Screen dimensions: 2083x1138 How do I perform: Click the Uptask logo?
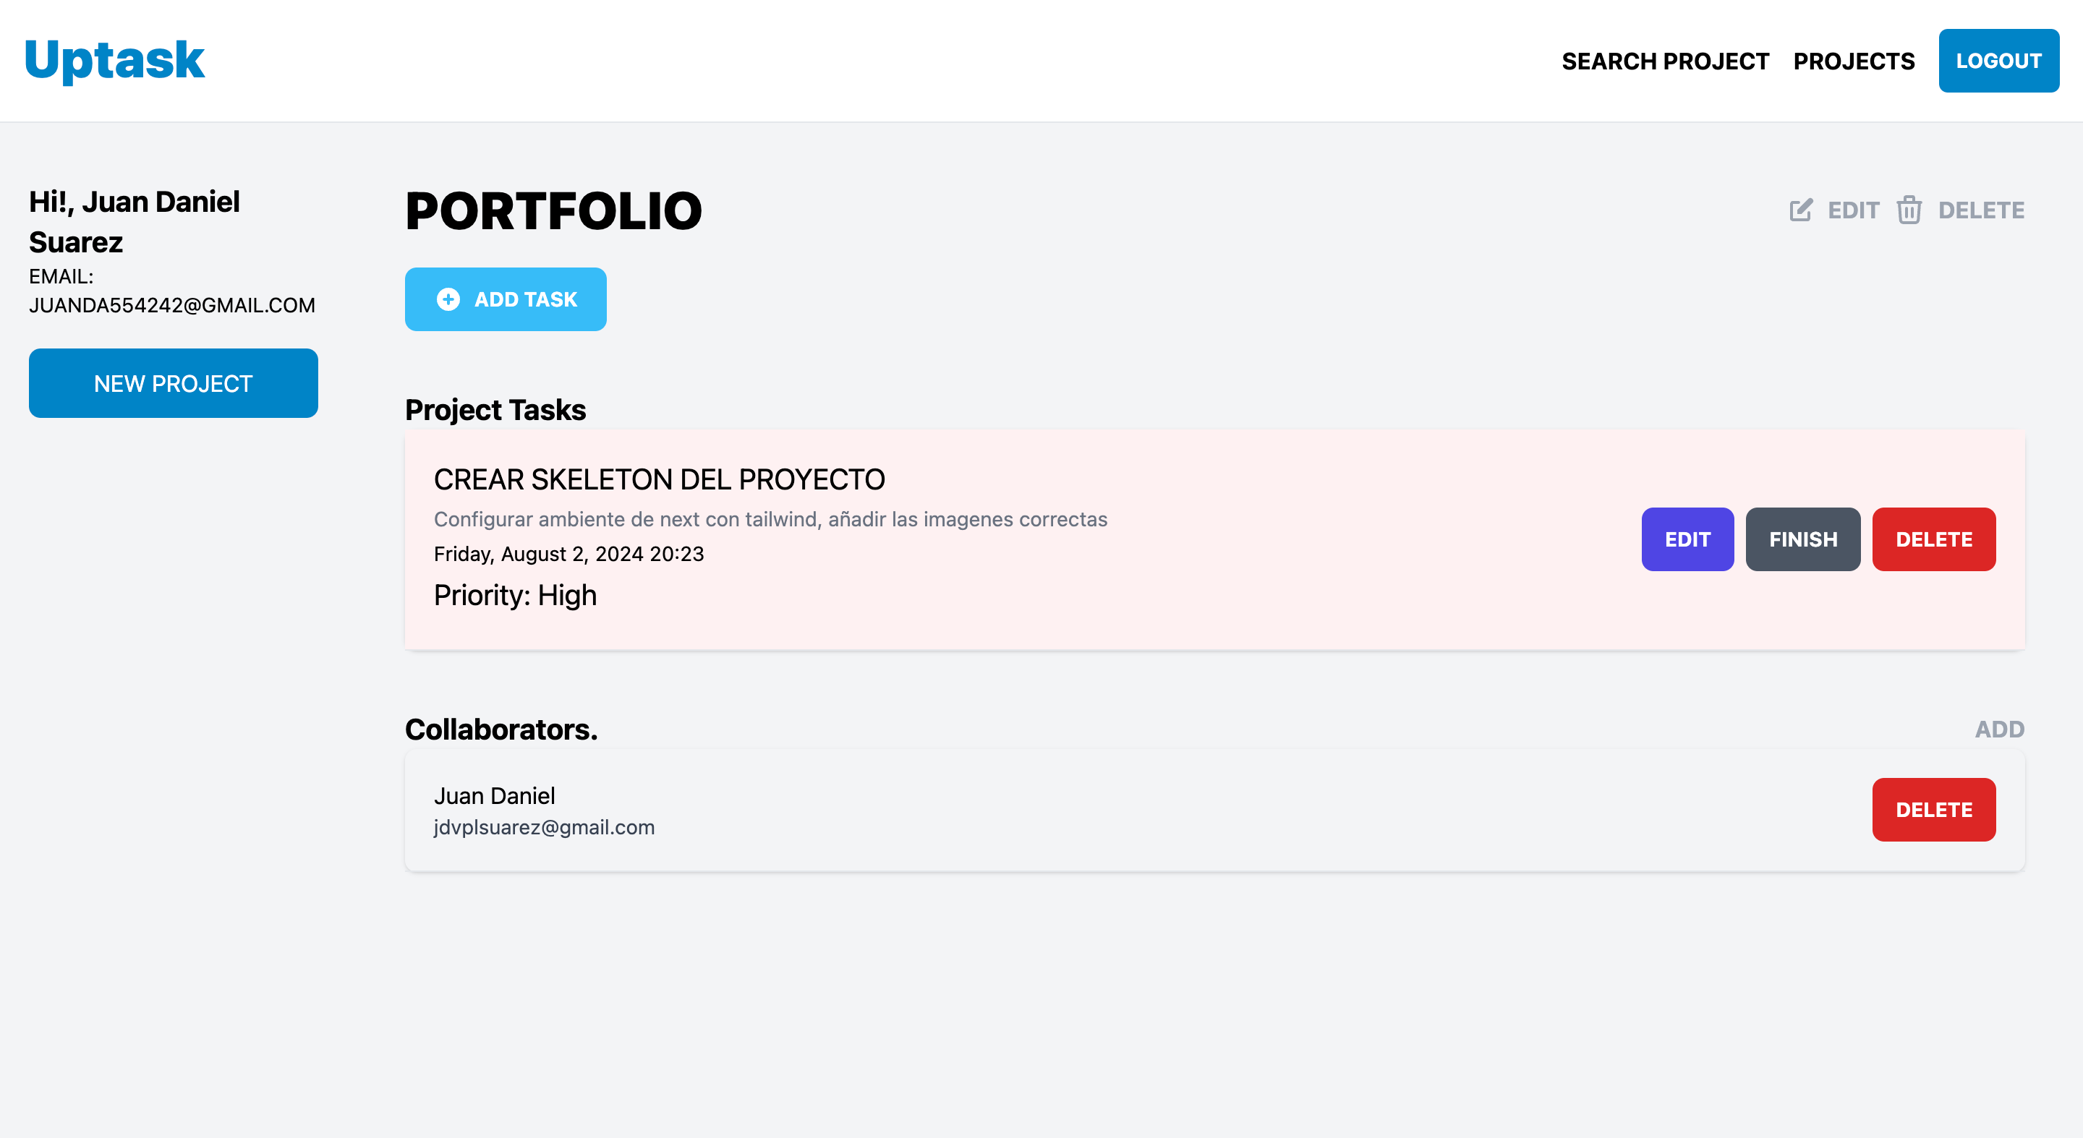click(x=115, y=61)
